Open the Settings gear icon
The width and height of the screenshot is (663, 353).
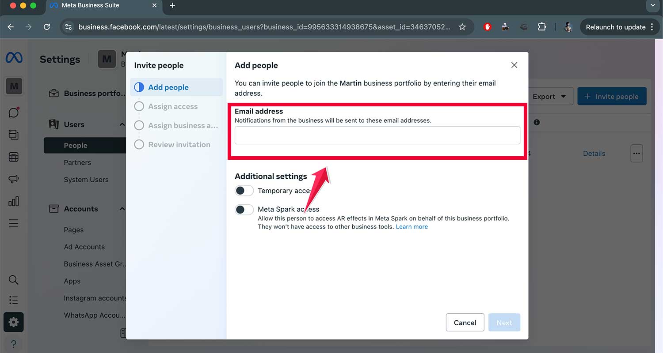13,322
